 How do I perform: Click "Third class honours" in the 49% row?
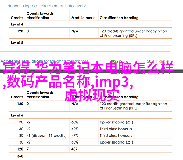116,129
